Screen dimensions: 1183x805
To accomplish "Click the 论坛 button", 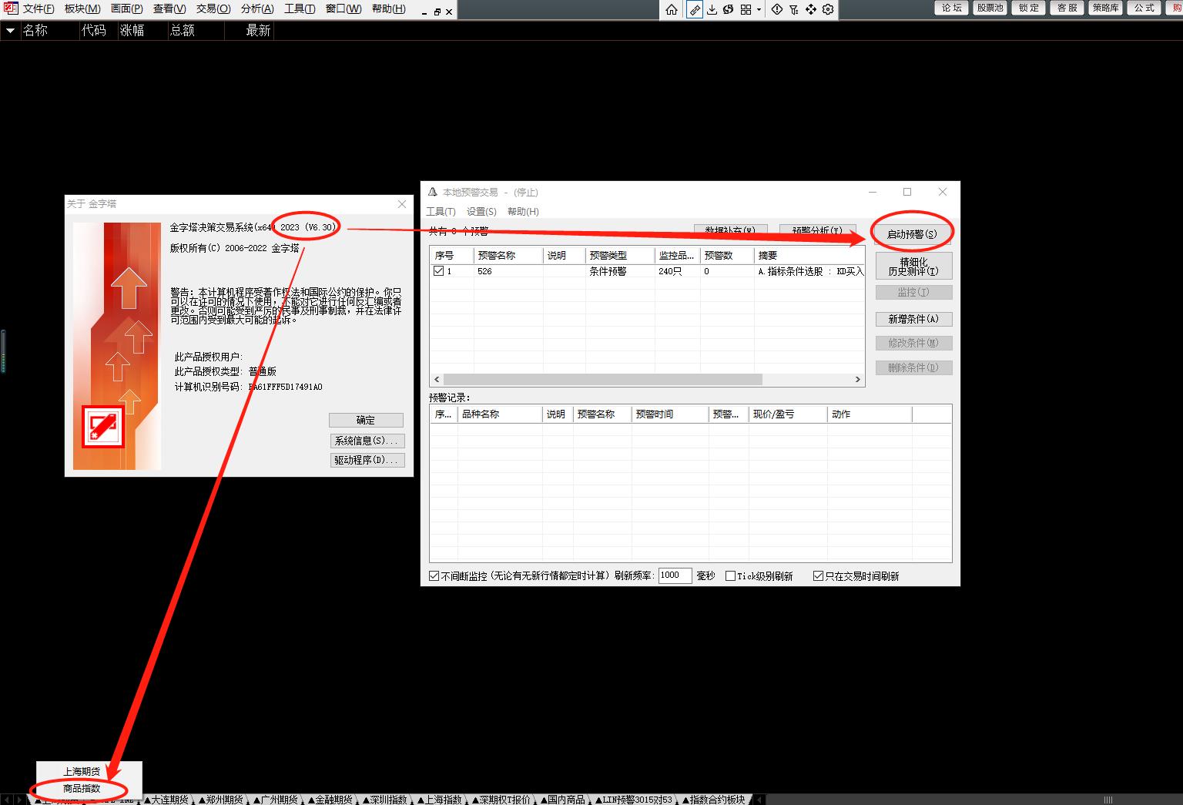I will 952,8.
